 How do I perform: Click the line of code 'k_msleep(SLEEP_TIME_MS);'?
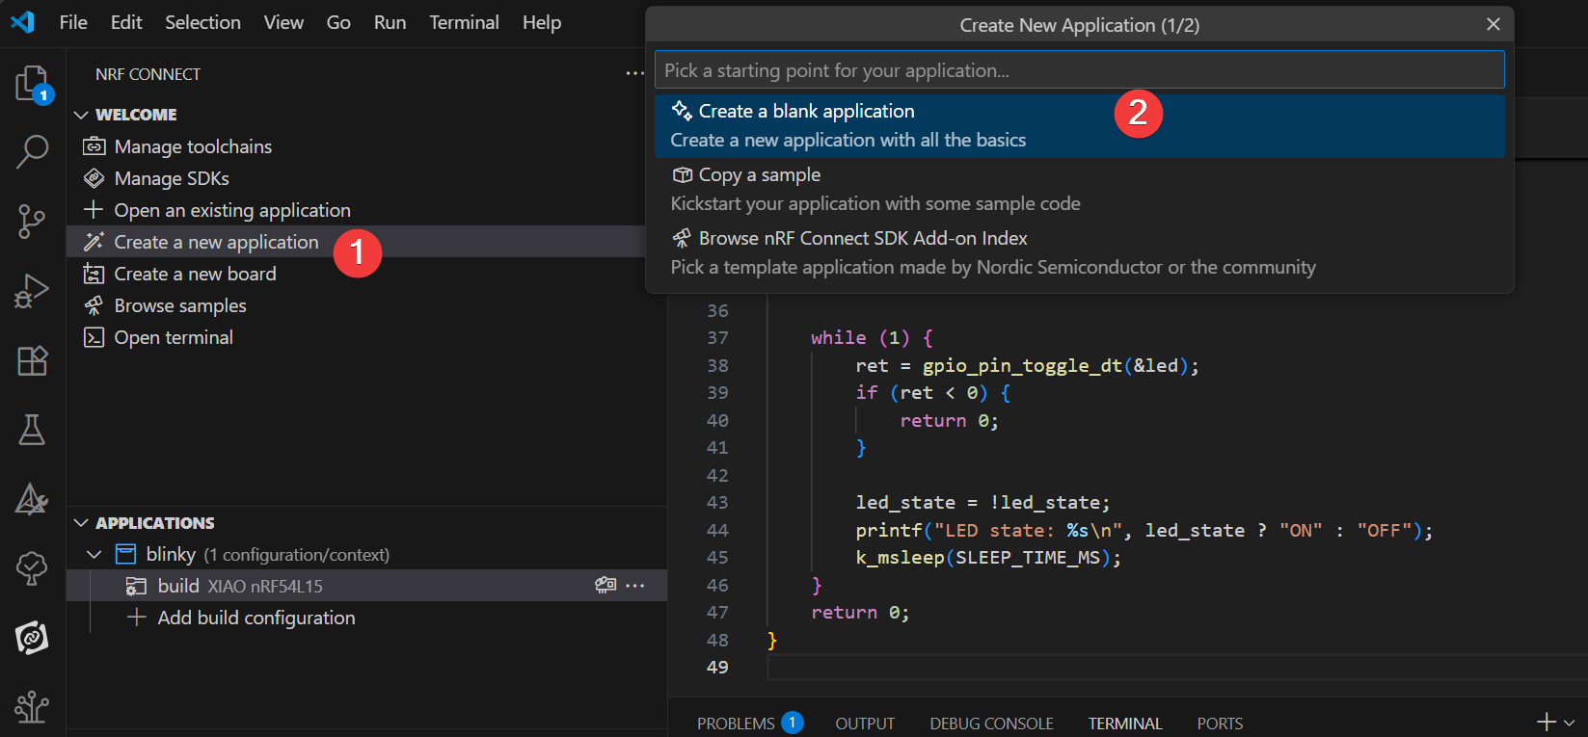tap(988, 557)
